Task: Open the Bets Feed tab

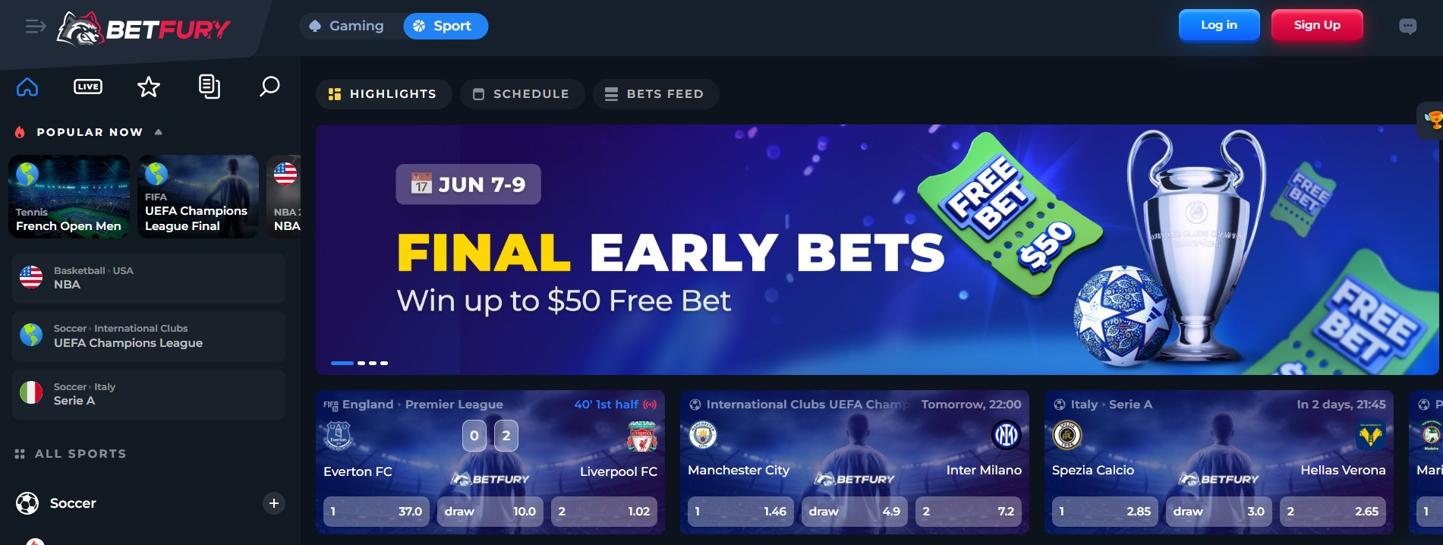Action: (656, 94)
